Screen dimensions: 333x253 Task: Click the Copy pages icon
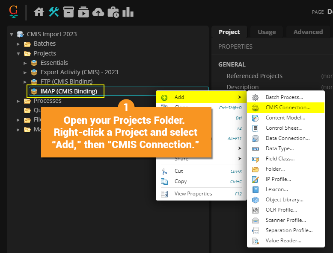point(164,181)
